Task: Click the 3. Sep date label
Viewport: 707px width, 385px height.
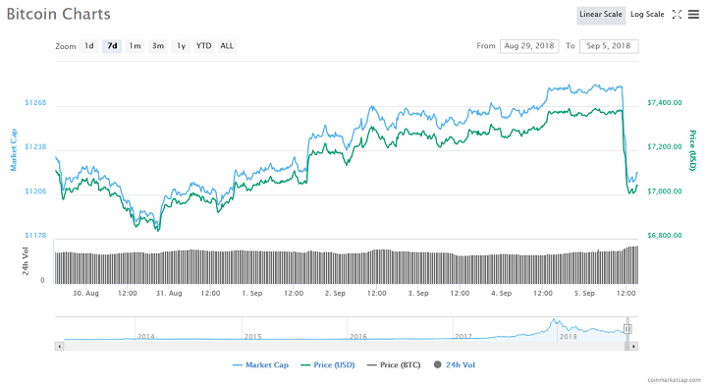Action: [418, 293]
